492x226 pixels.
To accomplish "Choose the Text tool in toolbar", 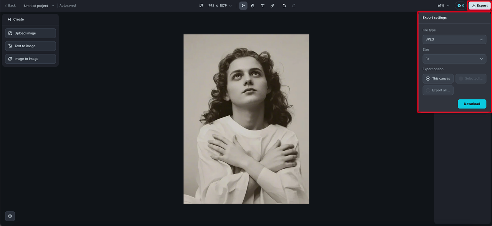I will pyautogui.click(x=263, y=6).
